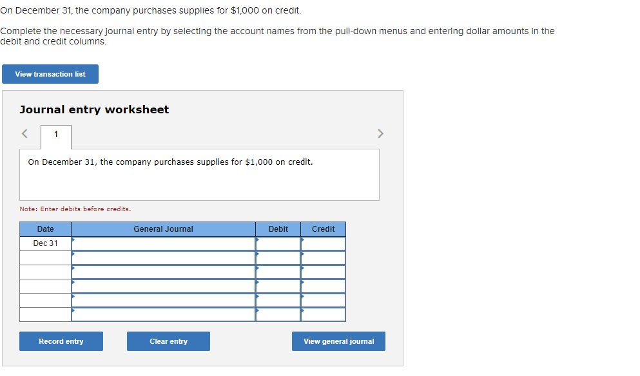Screen dimensions: 640x376
Task: Click the arrow icon in the first Debit cell
Action: (257, 240)
